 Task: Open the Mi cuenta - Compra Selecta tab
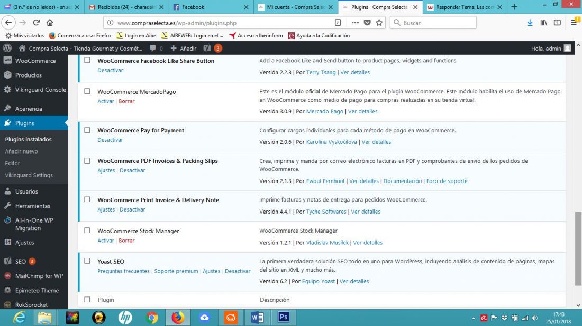295,7
